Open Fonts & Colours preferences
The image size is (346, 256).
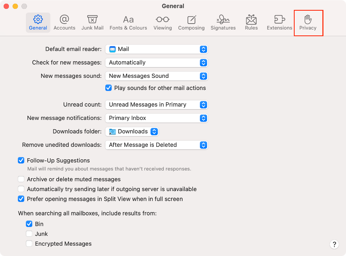coord(128,22)
